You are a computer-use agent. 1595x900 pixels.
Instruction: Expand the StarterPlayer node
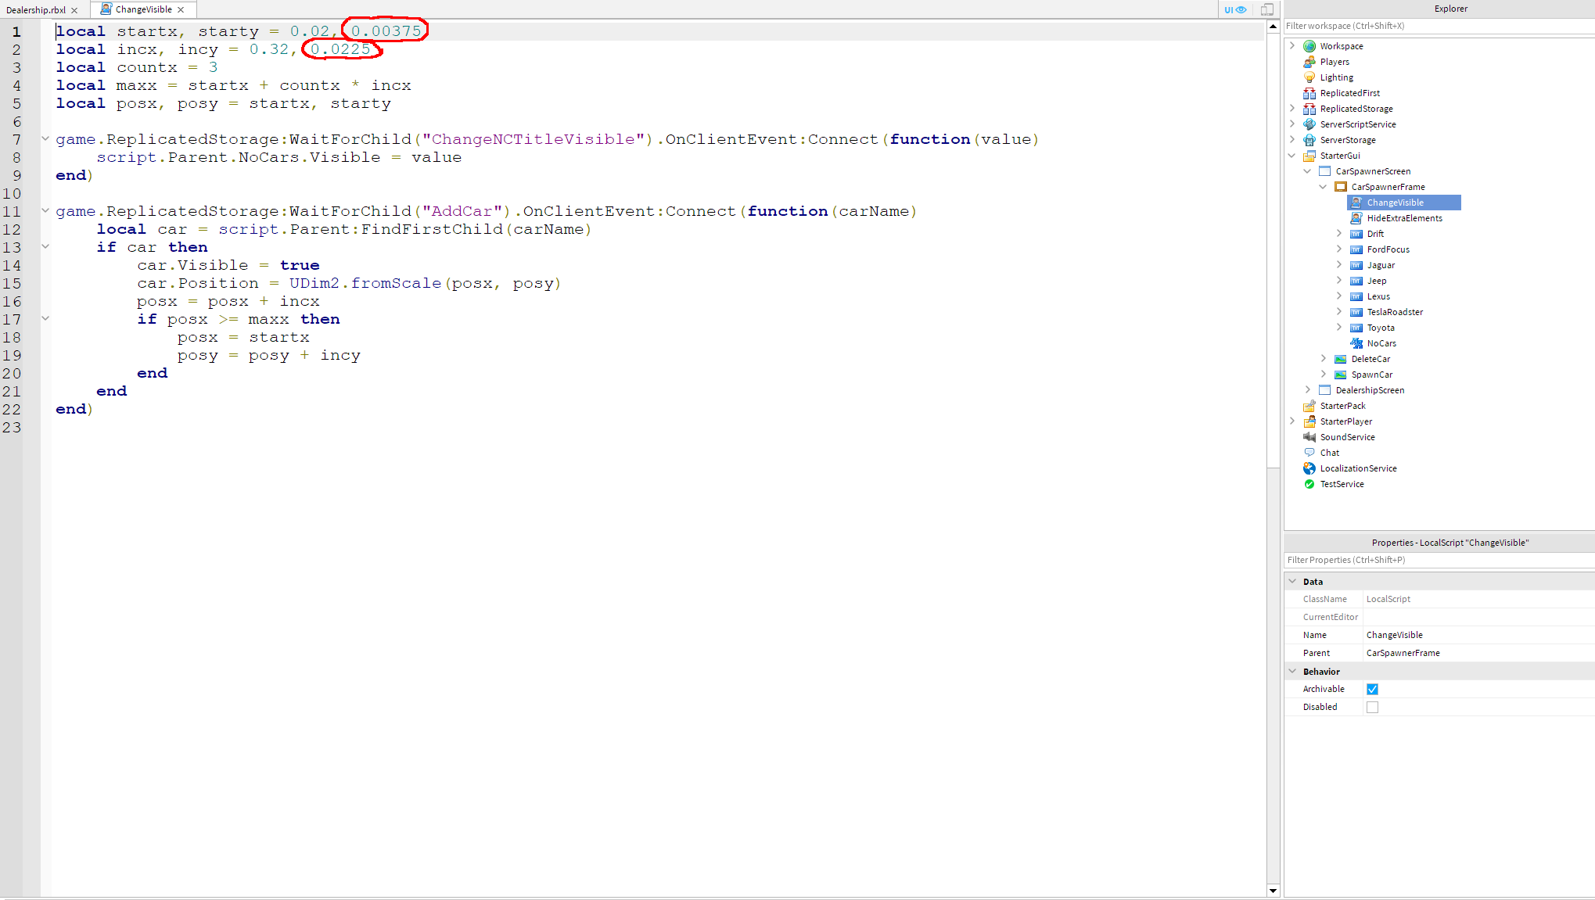(1292, 421)
